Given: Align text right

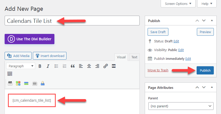Looking at the screenshot, I should (97, 66).
